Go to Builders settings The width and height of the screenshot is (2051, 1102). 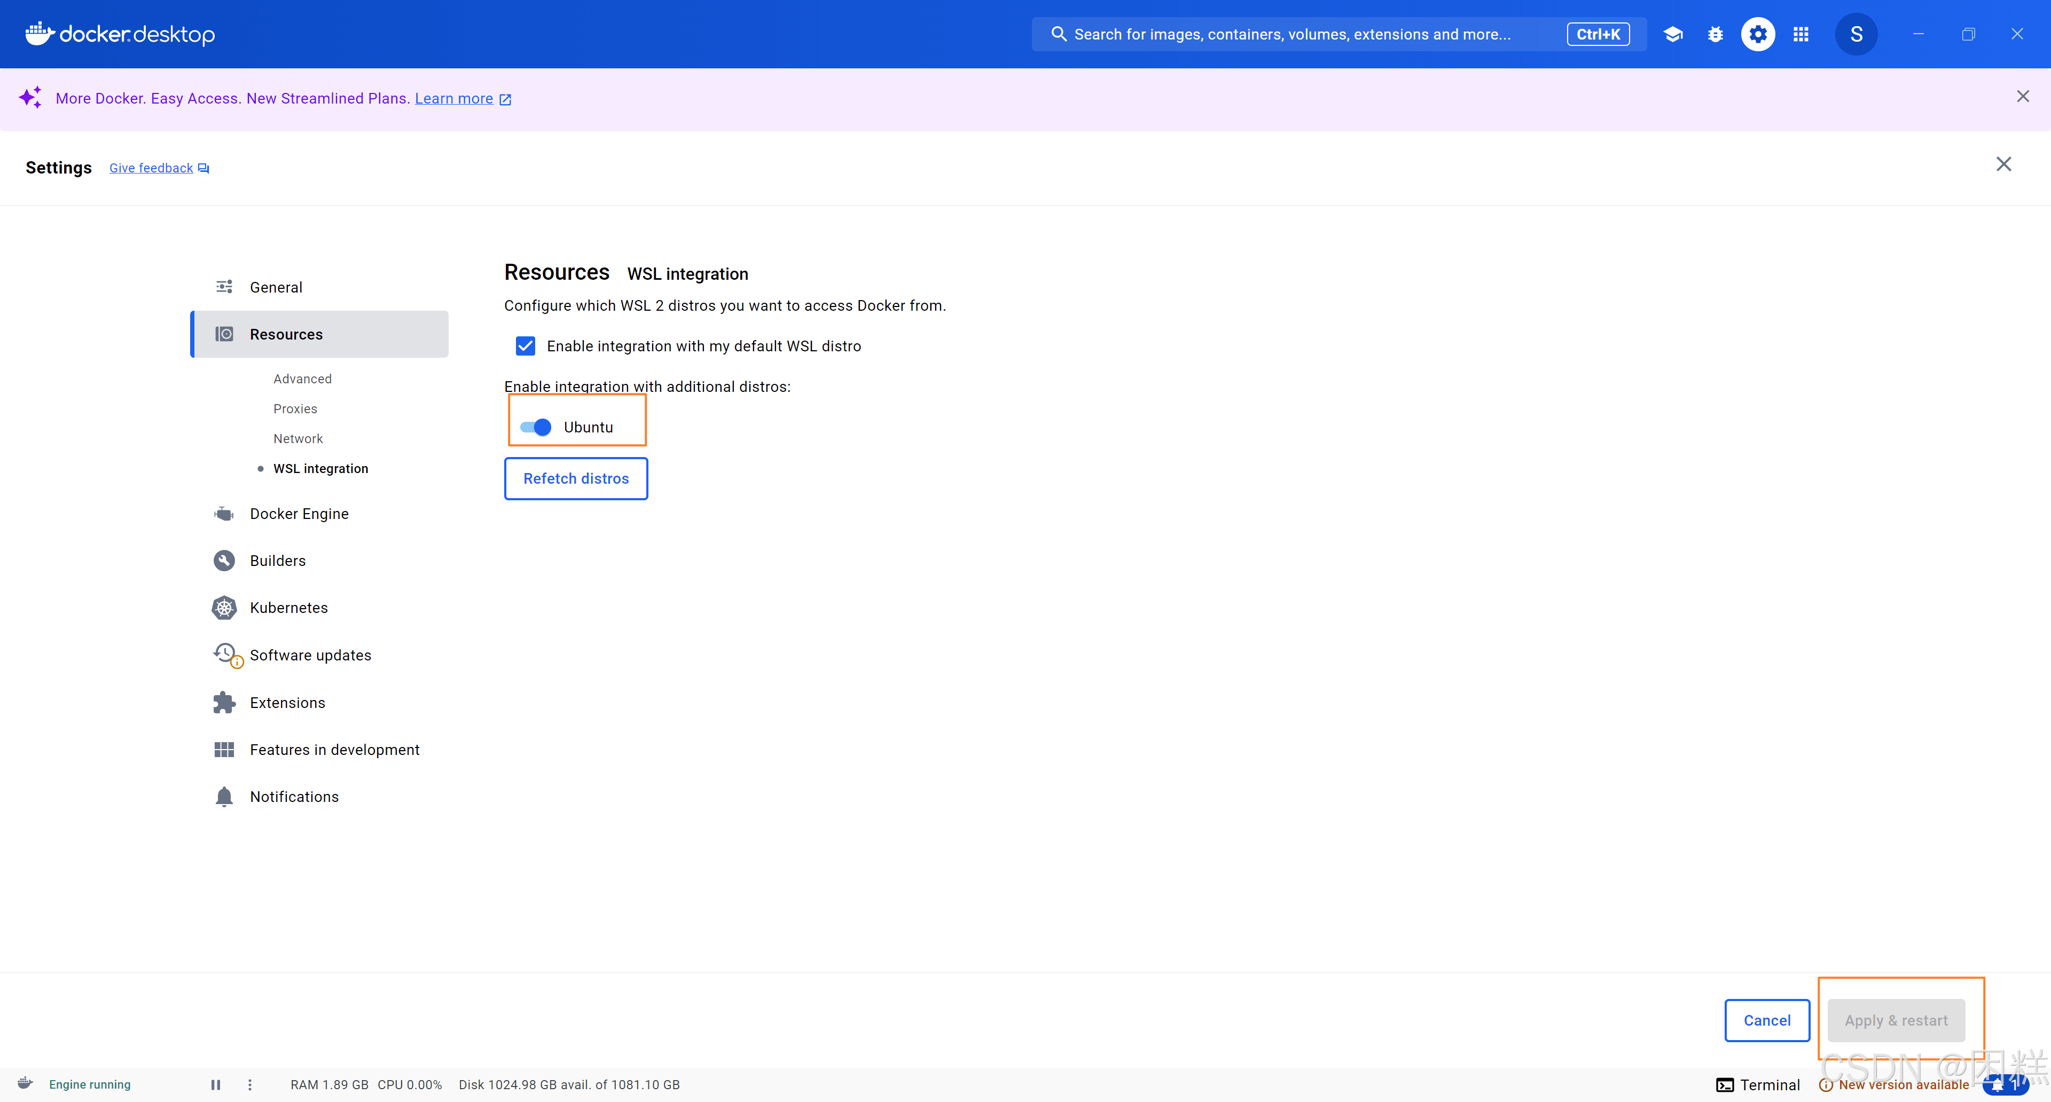click(x=320, y=561)
